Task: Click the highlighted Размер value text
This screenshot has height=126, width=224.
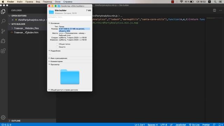Action: (75, 30)
